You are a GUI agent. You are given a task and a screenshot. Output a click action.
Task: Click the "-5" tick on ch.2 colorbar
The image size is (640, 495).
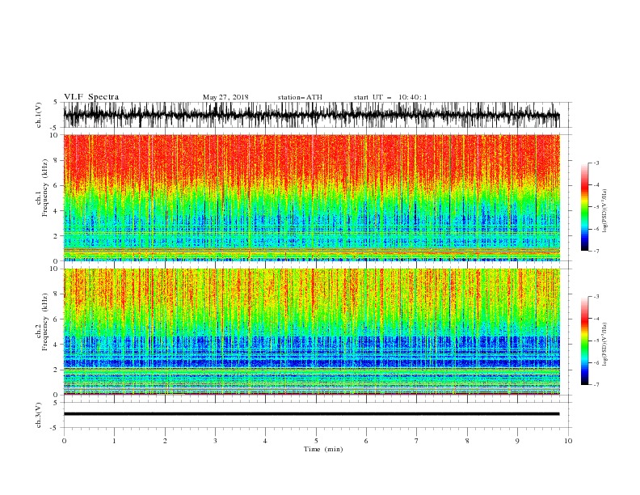tap(596, 341)
